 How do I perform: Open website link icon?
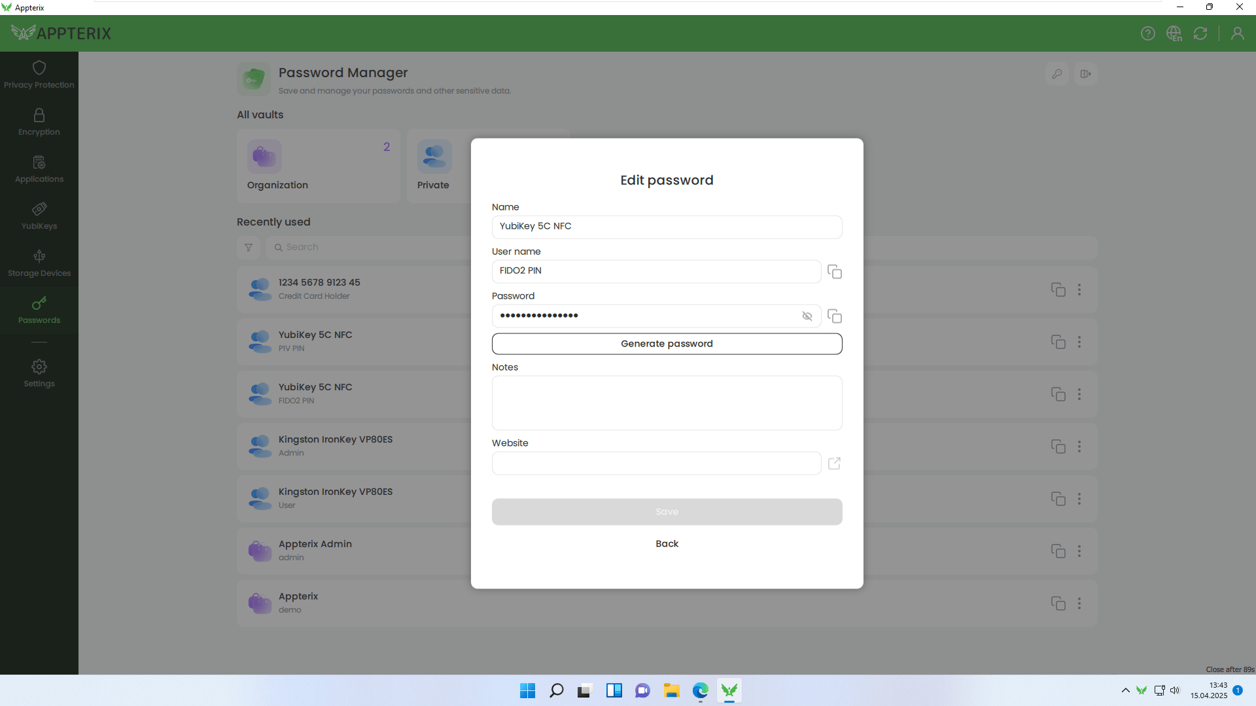coord(834,463)
